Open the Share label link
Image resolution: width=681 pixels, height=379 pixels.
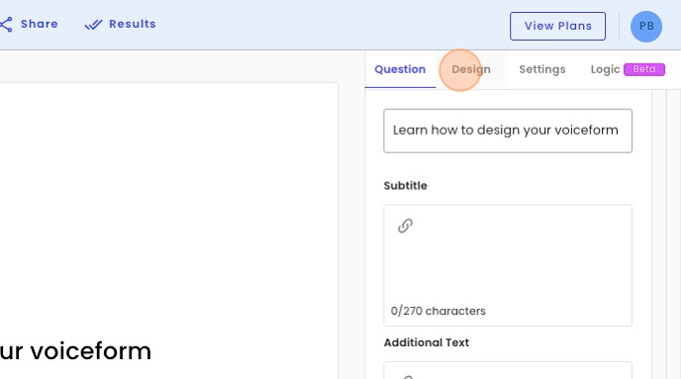40,24
